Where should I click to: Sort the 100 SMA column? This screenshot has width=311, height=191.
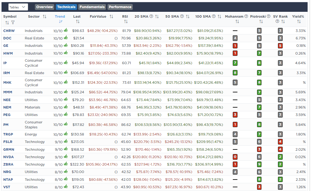pyautogui.click(x=219, y=16)
